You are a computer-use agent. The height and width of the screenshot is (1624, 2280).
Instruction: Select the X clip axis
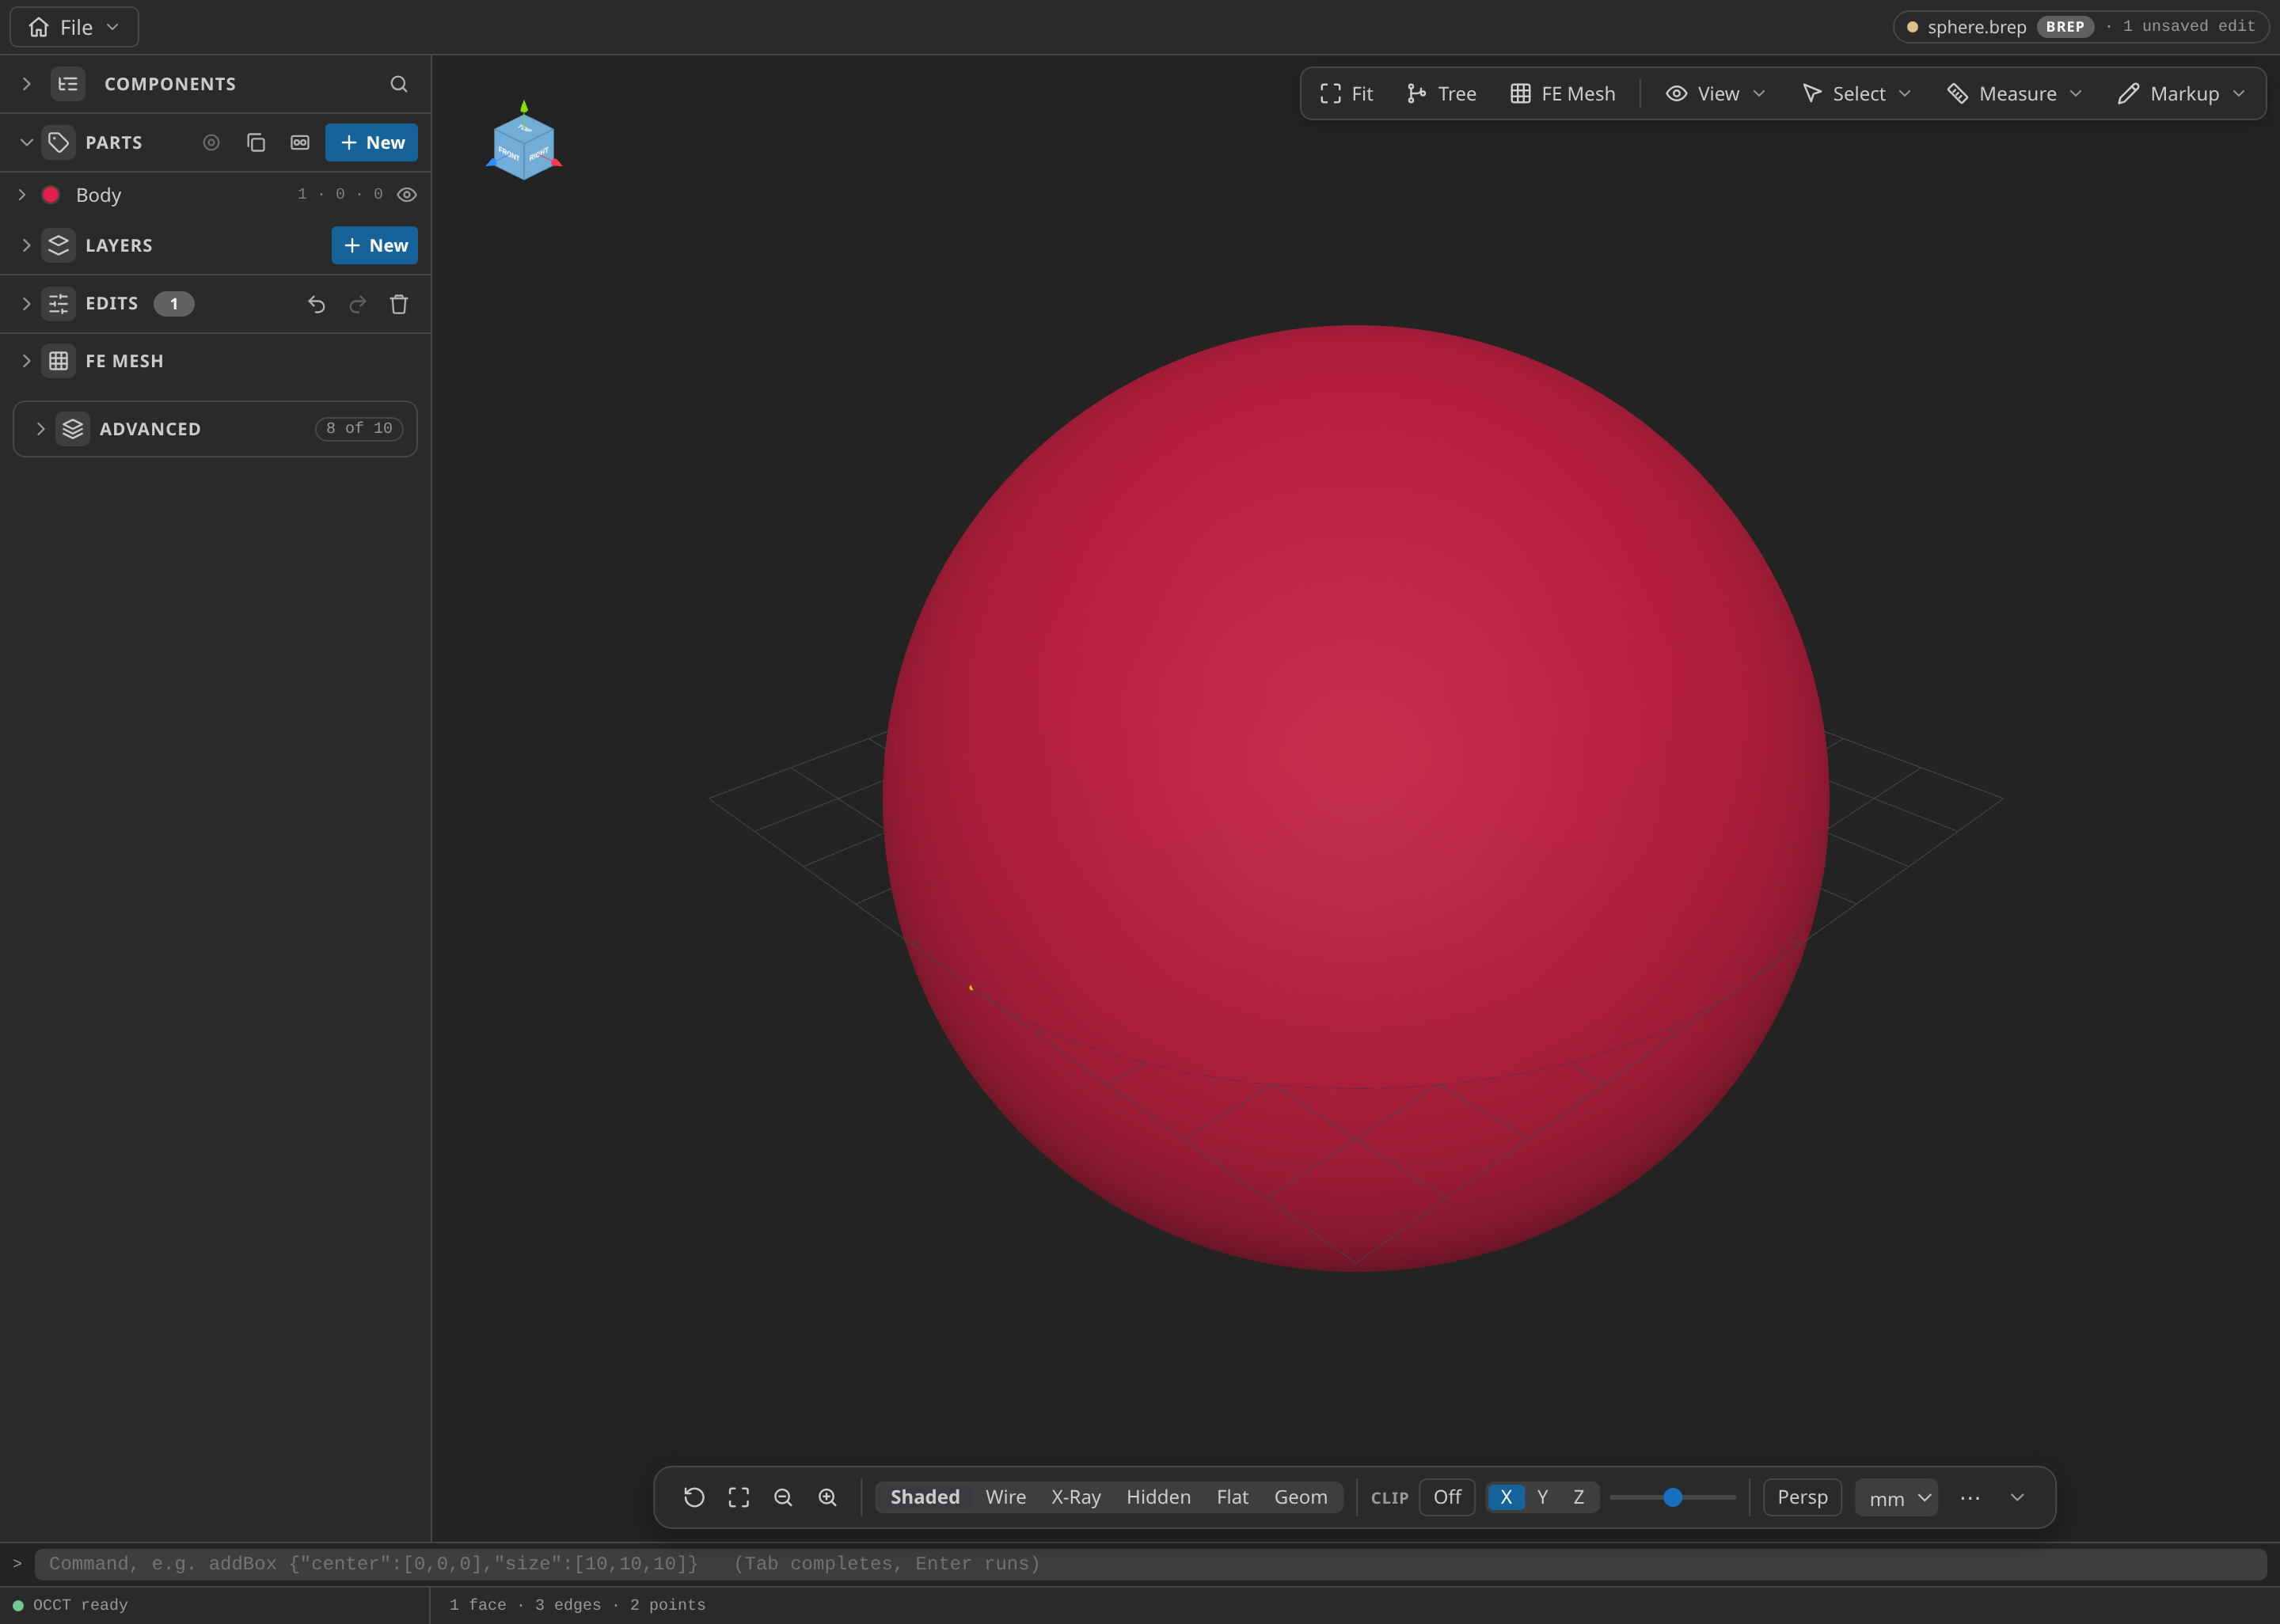click(x=1506, y=1497)
